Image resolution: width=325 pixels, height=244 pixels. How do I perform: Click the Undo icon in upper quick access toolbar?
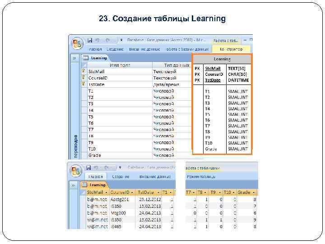click(x=97, y=40)
